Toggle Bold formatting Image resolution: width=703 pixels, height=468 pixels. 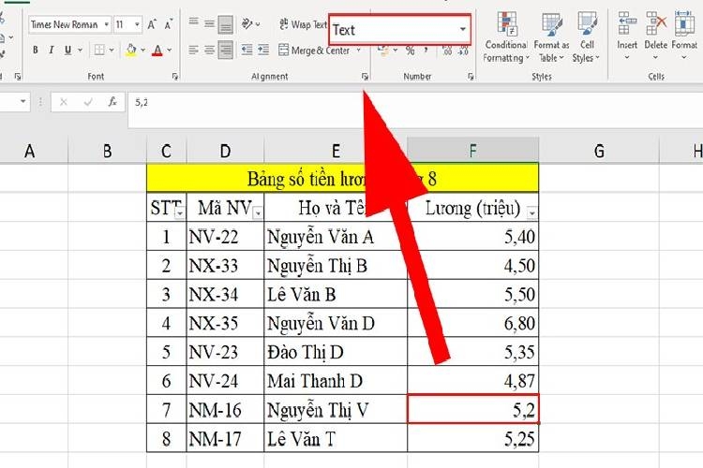36,51
